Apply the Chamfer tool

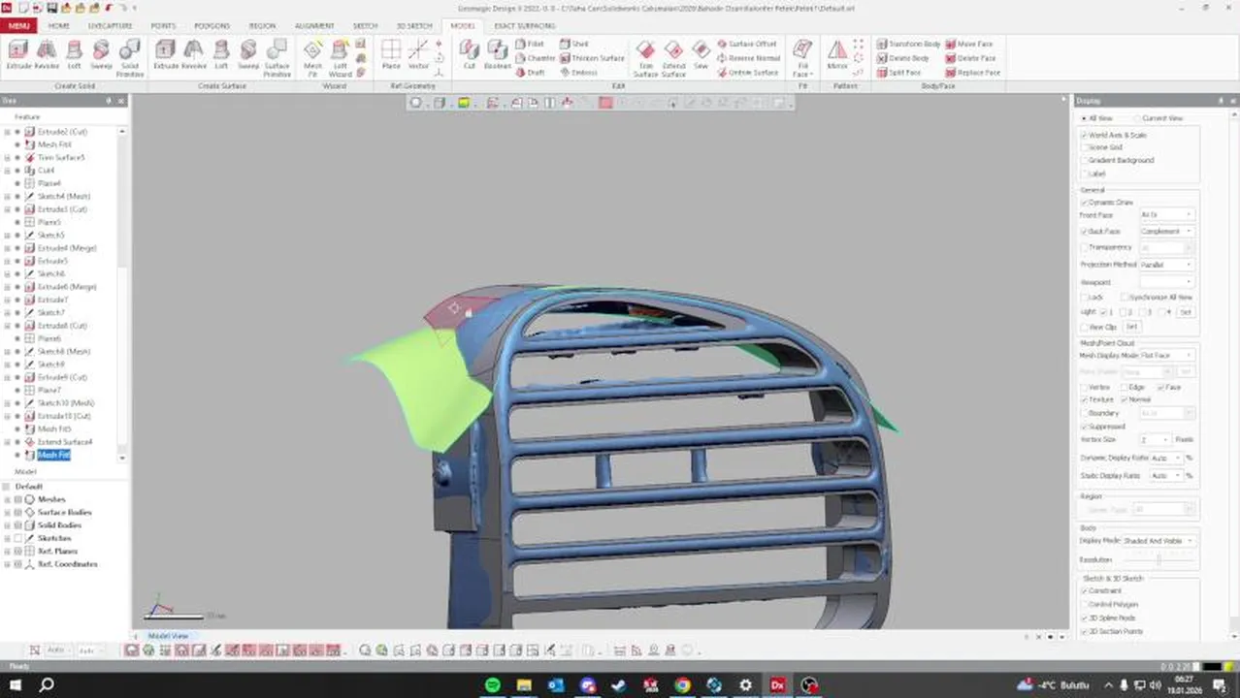(535, 58)
